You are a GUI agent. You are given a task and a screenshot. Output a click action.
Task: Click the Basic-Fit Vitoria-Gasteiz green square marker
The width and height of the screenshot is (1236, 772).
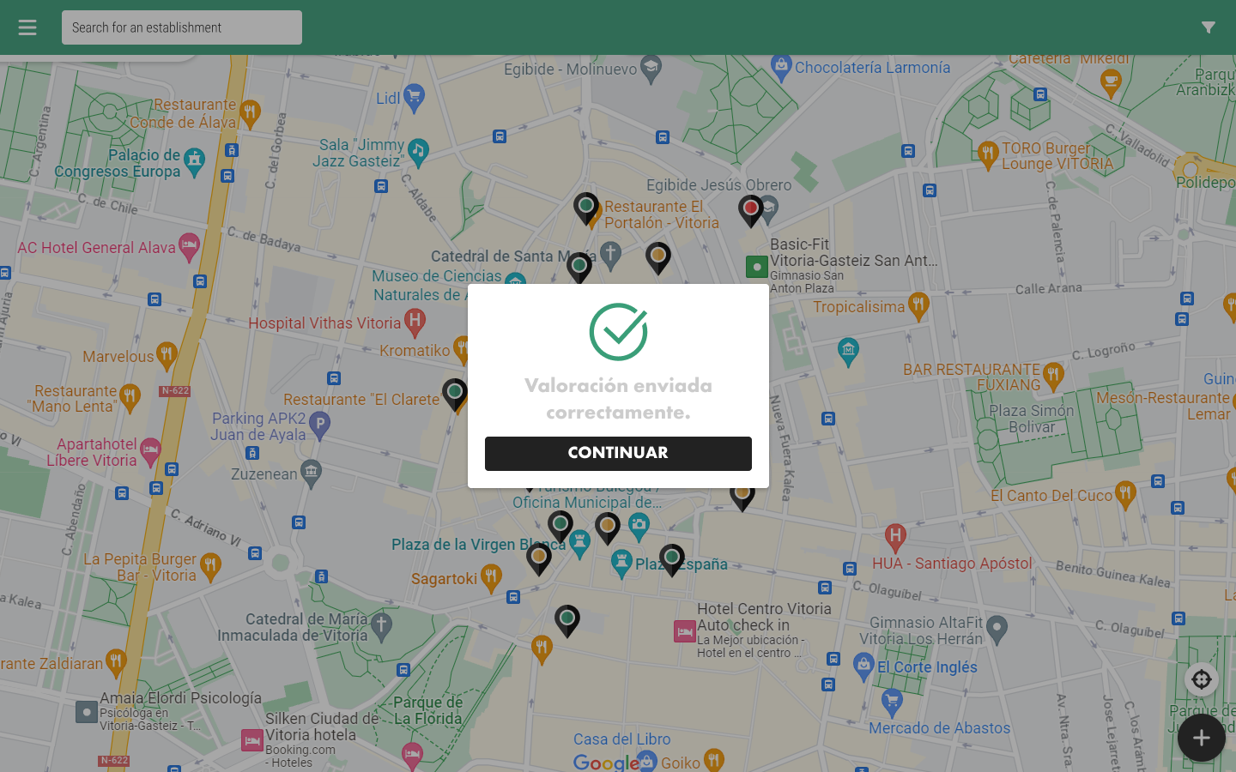click(x=756, y=267)
